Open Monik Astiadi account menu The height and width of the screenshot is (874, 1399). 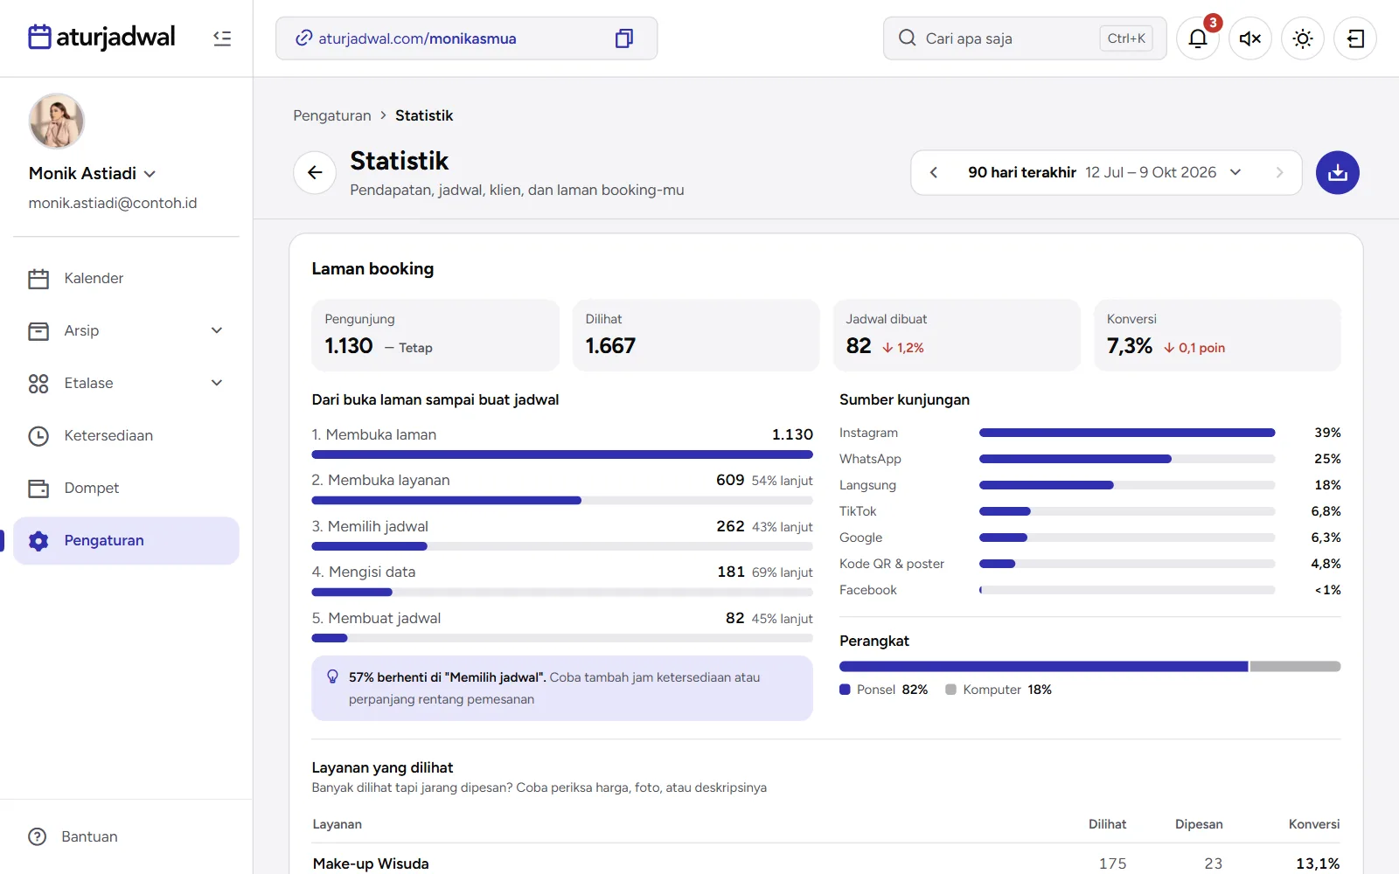coord(93,173)
